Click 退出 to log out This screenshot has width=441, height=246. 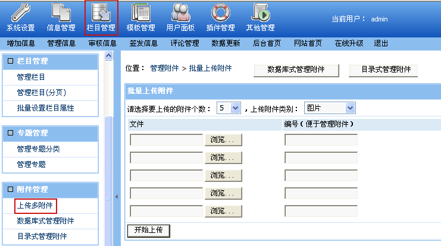pos(381,43)
